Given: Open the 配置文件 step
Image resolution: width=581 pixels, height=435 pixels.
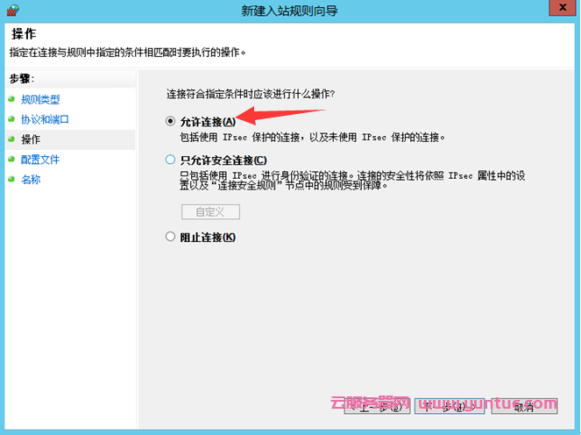Looking at the screenshot, I should 40,160.
